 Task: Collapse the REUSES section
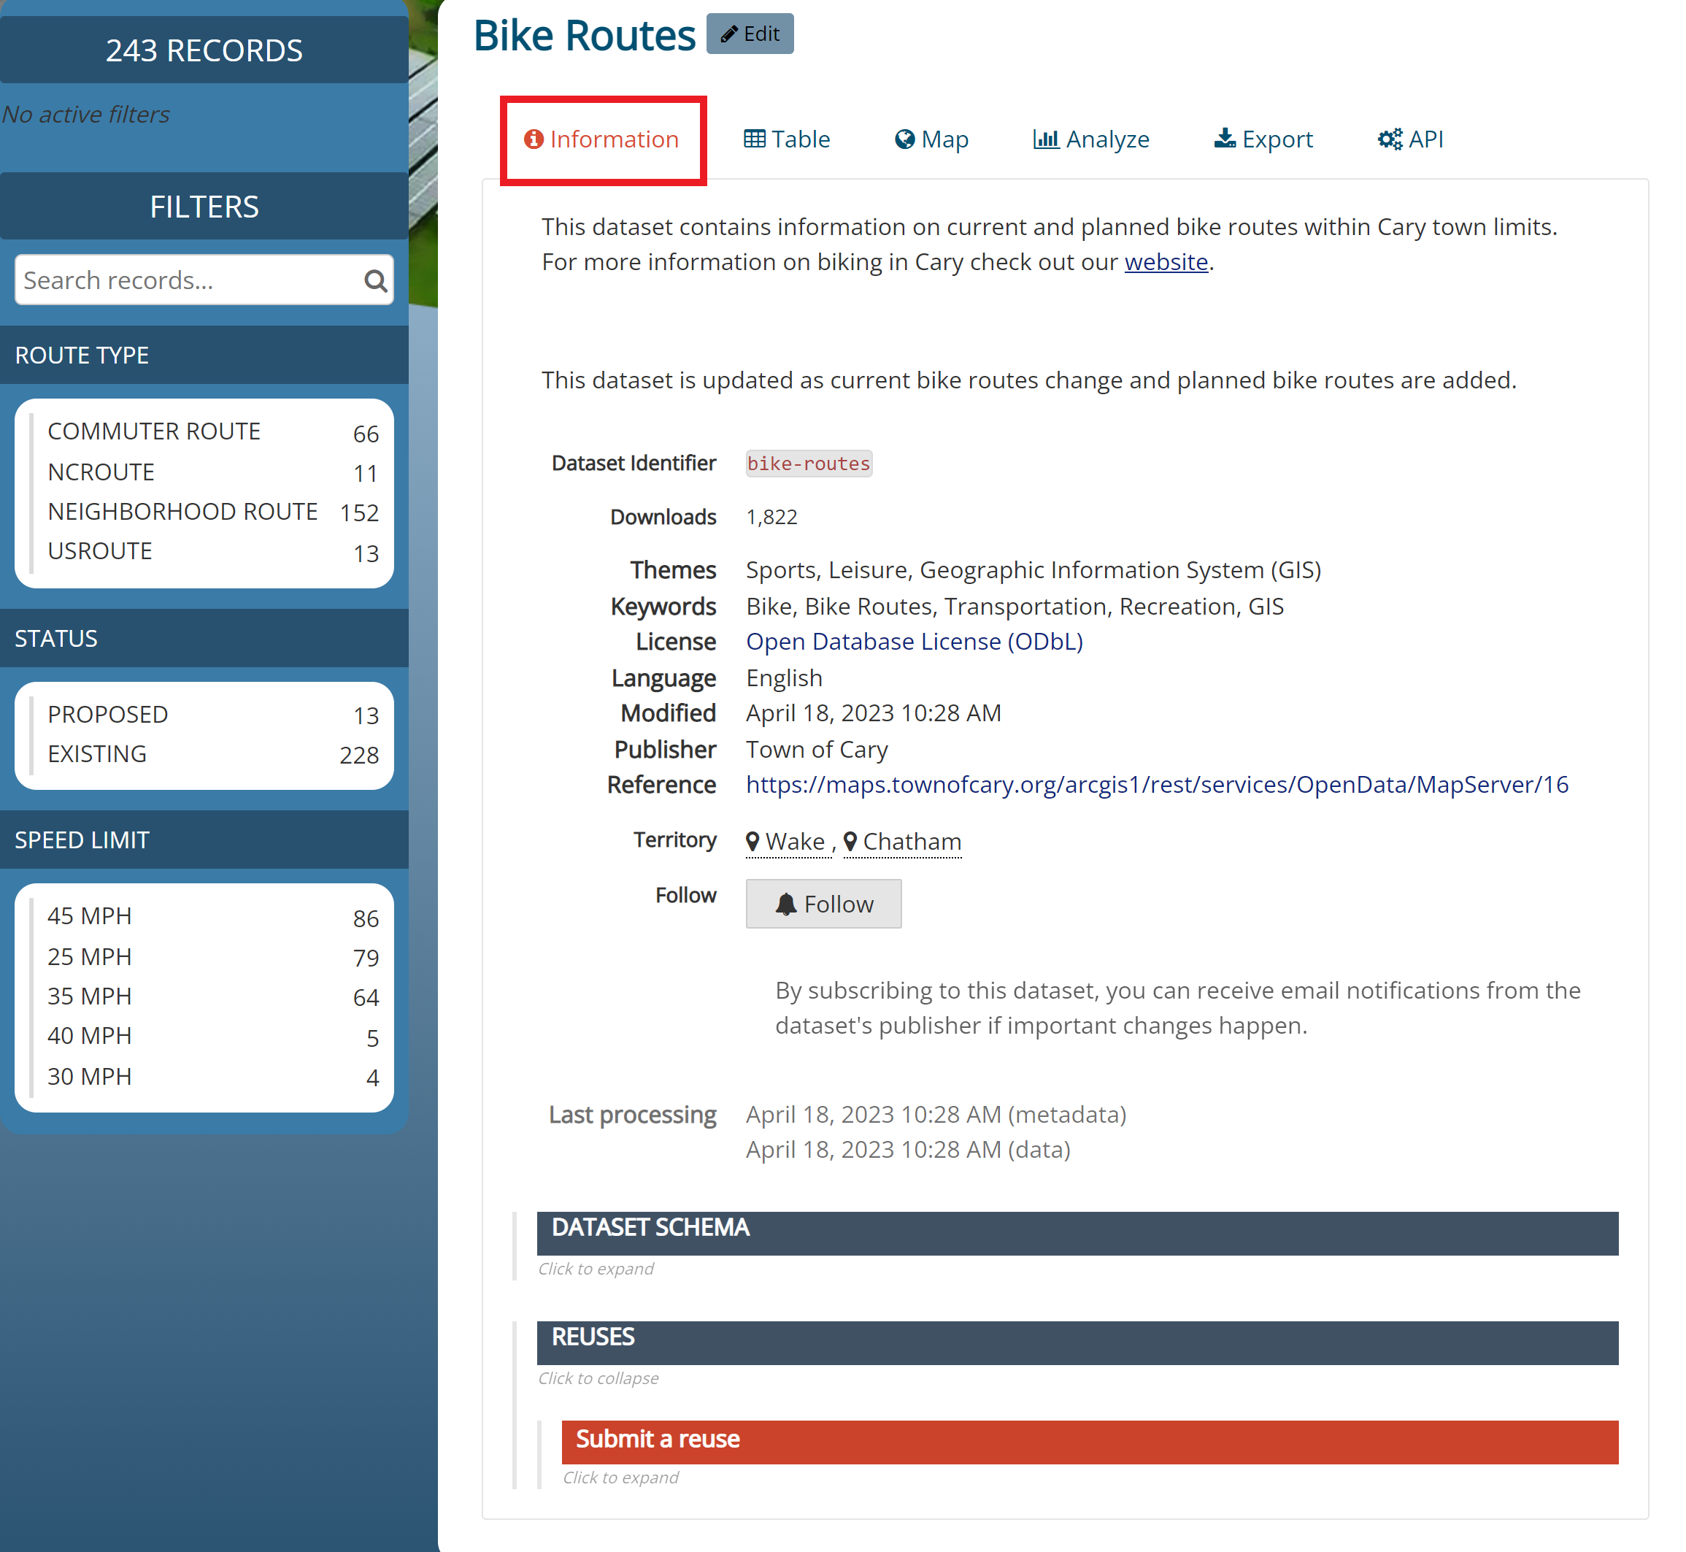1077,1342
